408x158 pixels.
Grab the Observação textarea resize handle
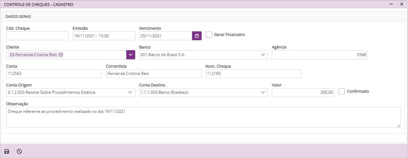point(399,125)
